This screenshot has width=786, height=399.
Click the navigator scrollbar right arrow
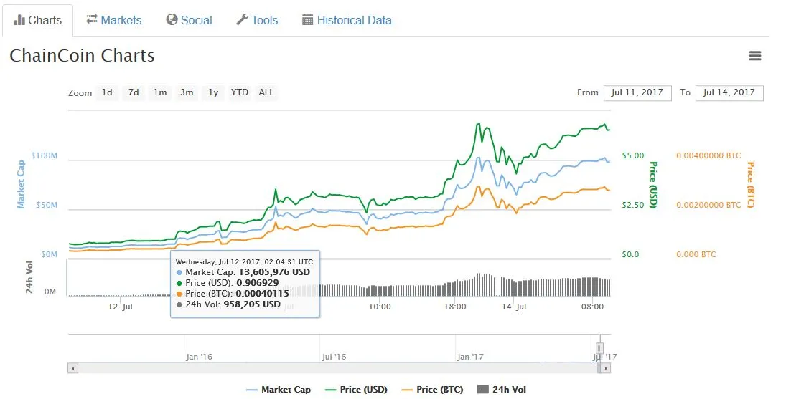coord(606,368)
